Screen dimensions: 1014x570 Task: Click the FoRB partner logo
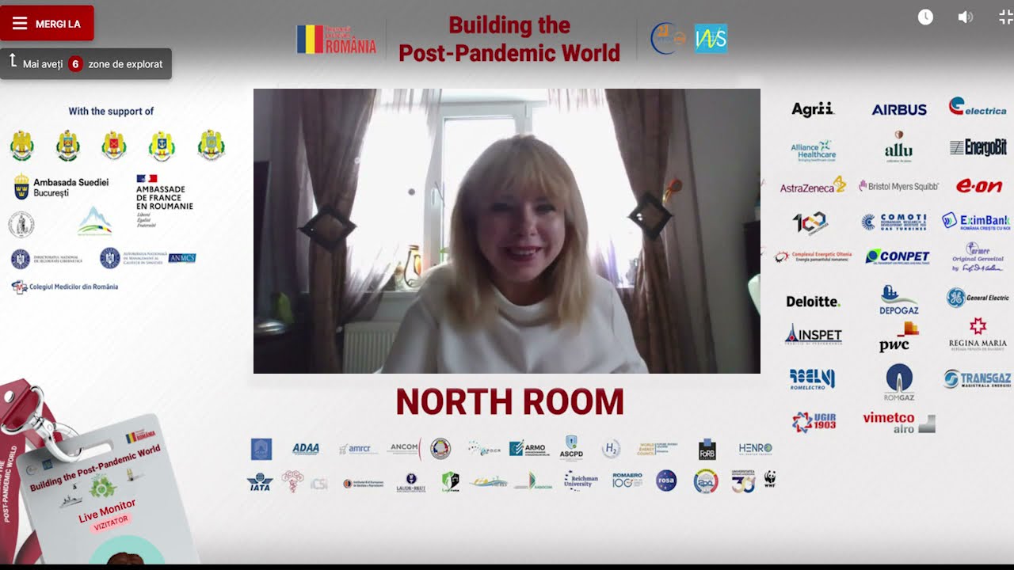coord(707,449)
